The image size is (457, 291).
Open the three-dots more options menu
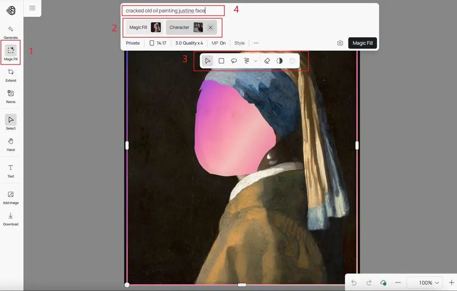pyautogui.click(x=256, y=43)
